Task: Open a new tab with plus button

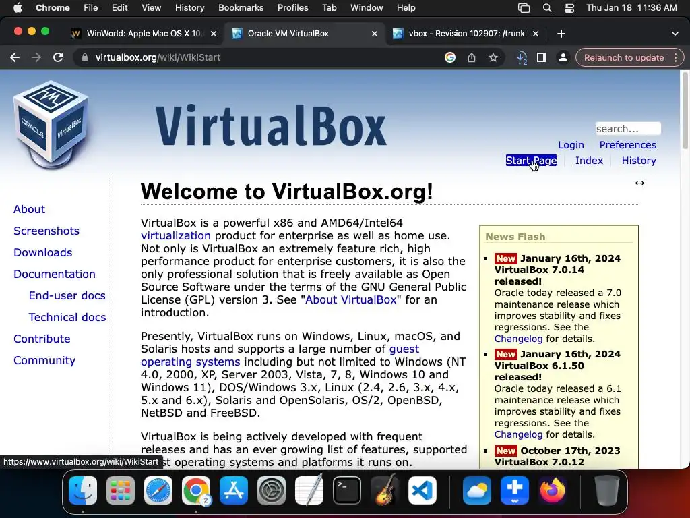Action: coord(561,34)
